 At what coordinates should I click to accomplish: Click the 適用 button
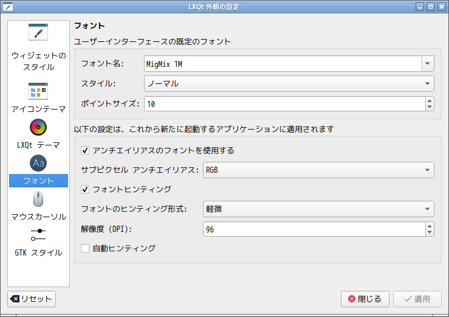pyautogui.click(x=417, y=299)
